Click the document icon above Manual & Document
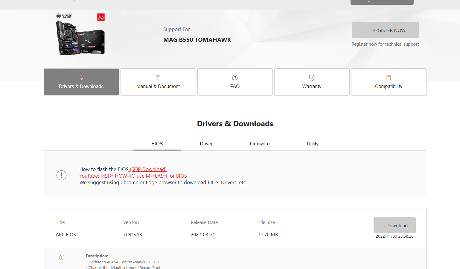The image size is (460, 269). pos(158,78)
